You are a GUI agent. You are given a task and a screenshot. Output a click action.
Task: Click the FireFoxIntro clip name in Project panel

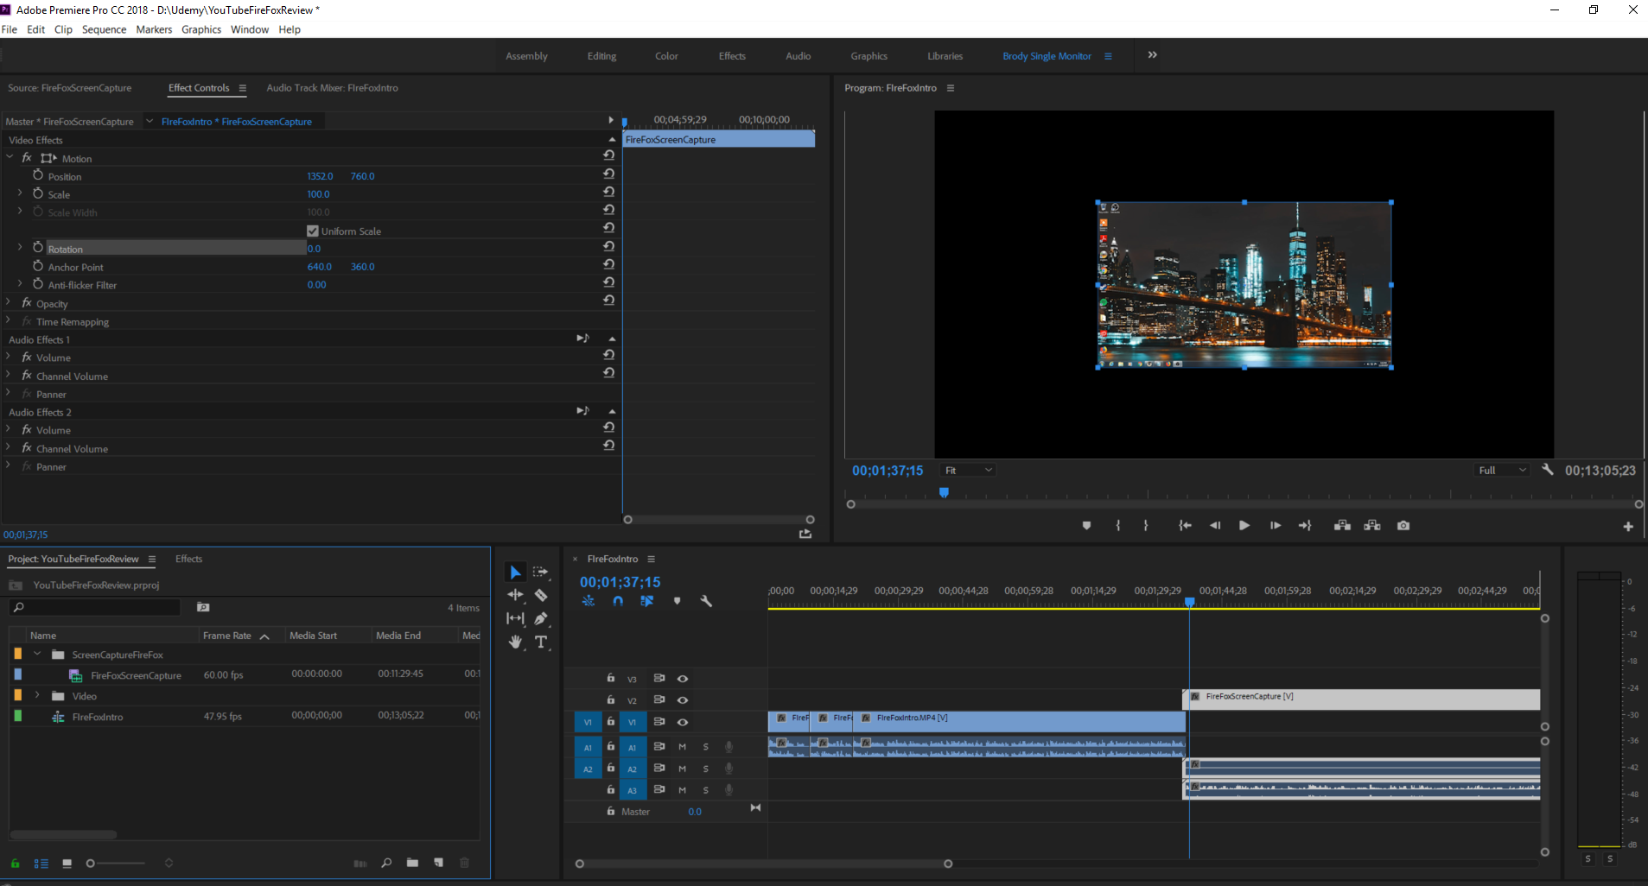coord(97,716)
